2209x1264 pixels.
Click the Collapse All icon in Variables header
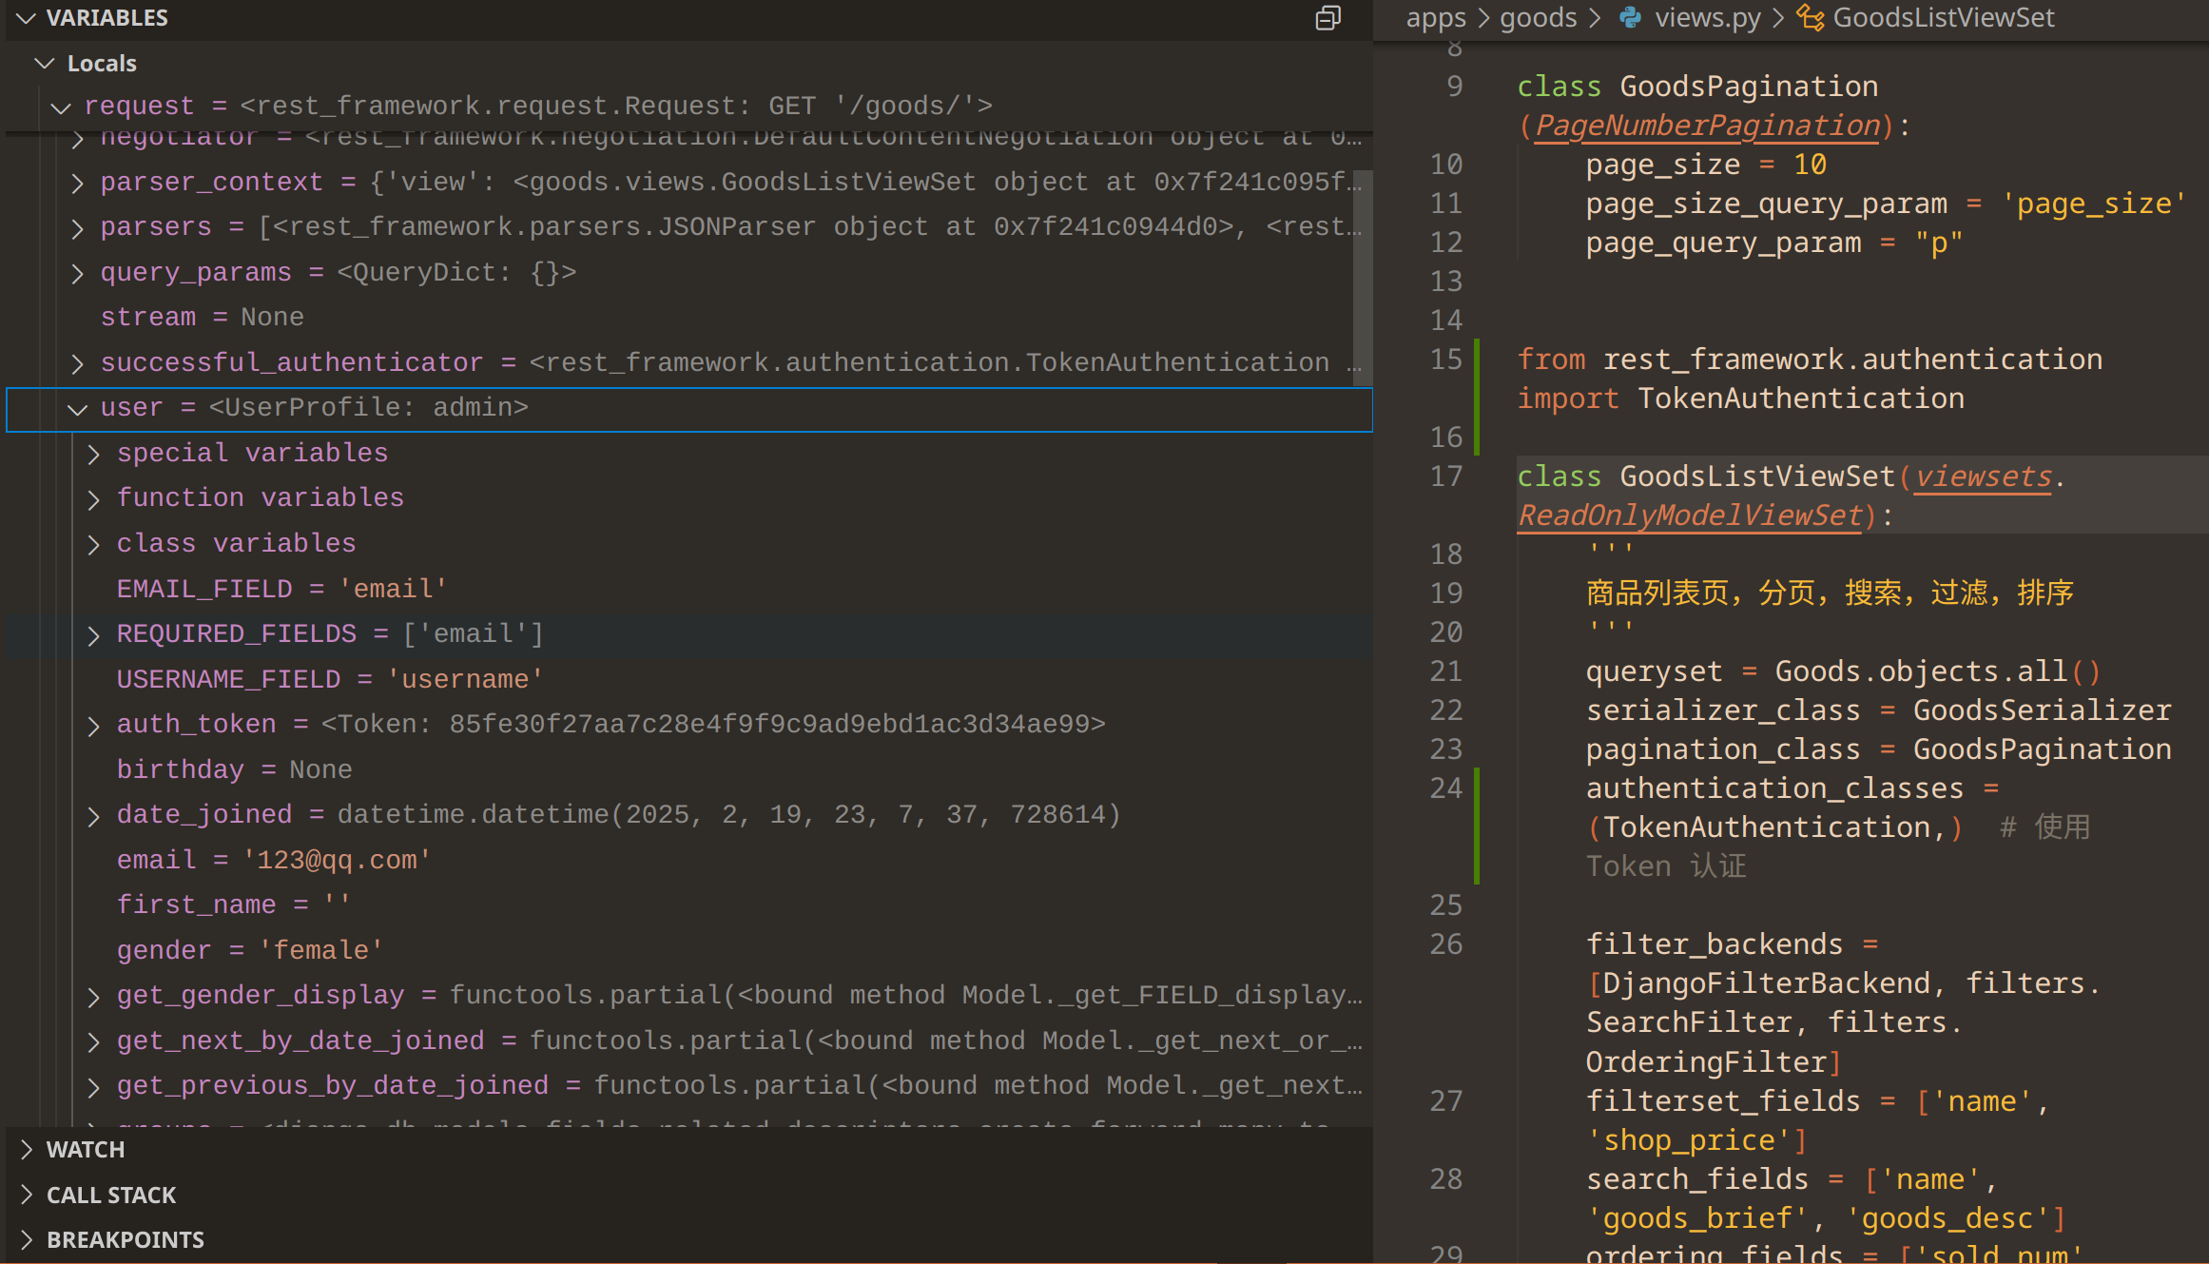point(1327,18)
